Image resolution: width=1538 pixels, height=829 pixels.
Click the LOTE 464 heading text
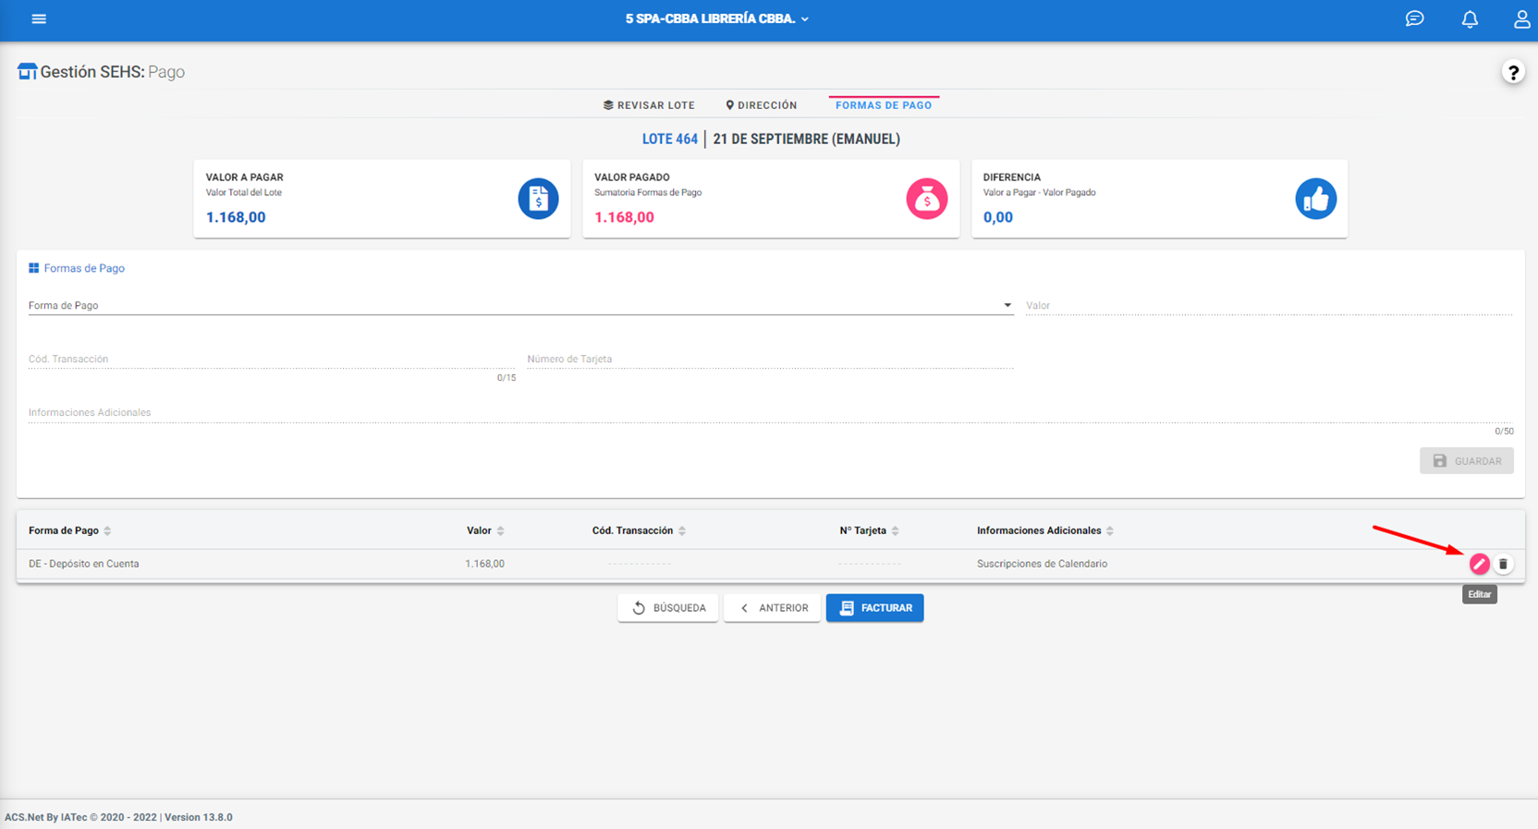click(x=670, y=139)
